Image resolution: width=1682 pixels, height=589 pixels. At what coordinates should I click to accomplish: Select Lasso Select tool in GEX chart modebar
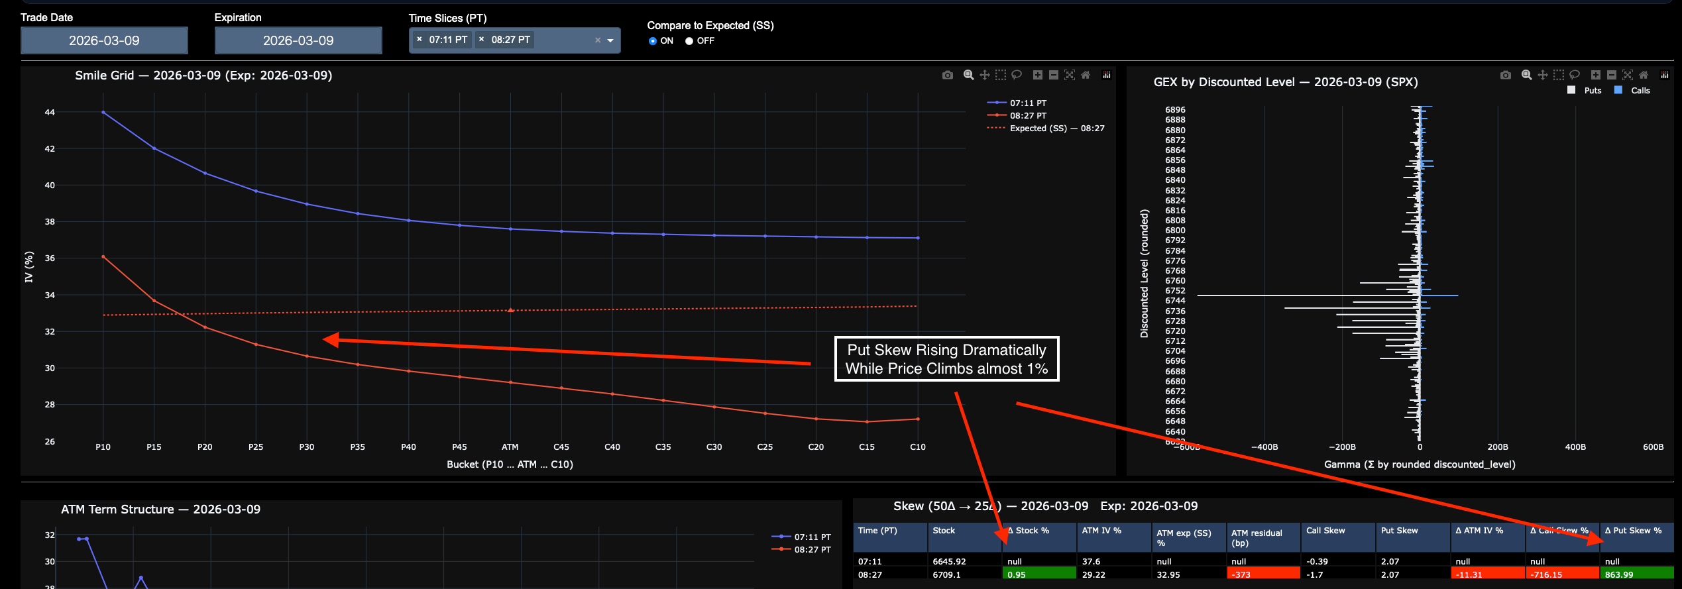pos(1575,76)
